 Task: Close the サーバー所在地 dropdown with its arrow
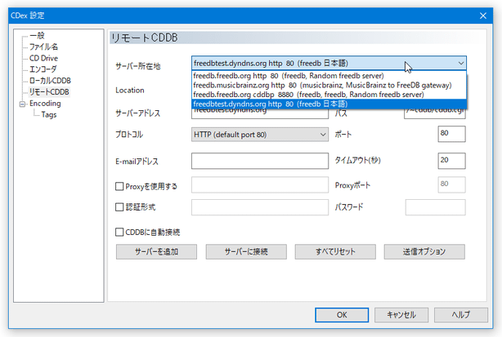[x=460, y=64]
